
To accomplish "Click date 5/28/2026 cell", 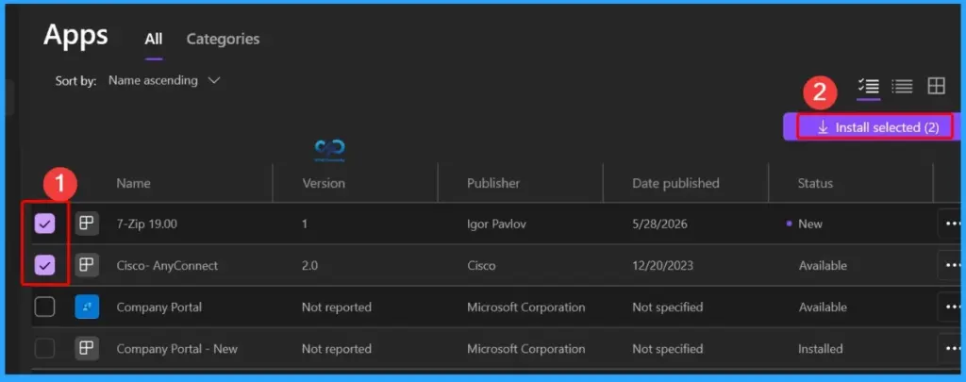I will (x=659, y=224).
